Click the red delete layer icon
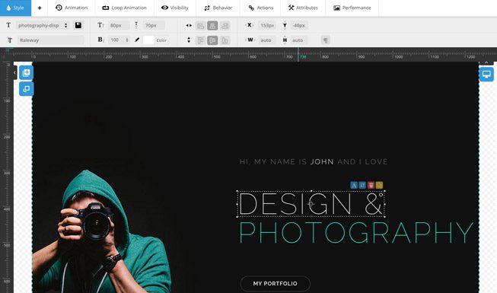Viewport: 497px width, 293px height. pyautogui.click(x=371, y=185)
